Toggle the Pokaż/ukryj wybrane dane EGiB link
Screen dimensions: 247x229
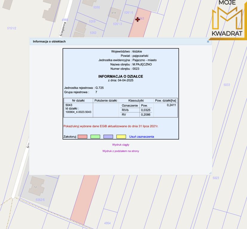111,126
